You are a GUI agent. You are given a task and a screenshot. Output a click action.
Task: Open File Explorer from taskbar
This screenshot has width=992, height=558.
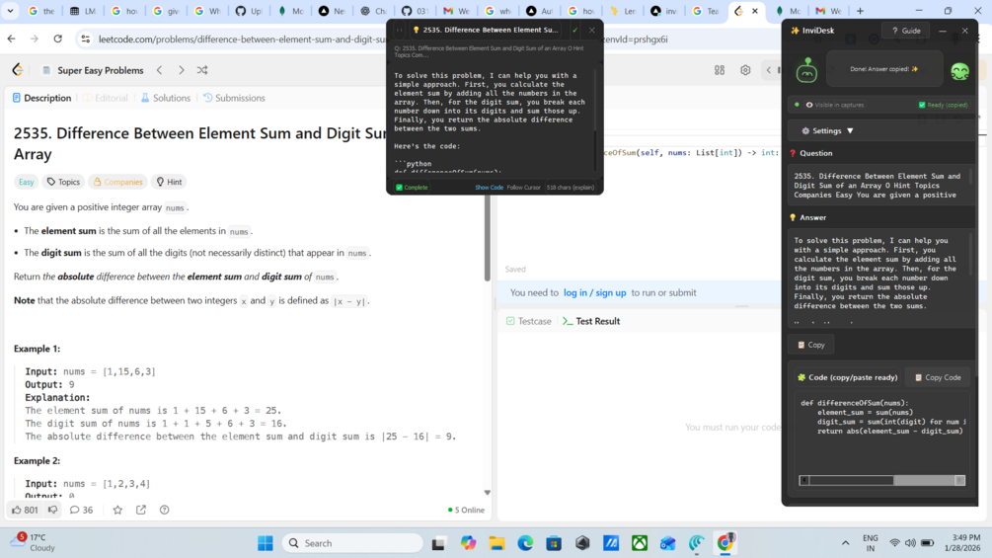click(496, 543)
